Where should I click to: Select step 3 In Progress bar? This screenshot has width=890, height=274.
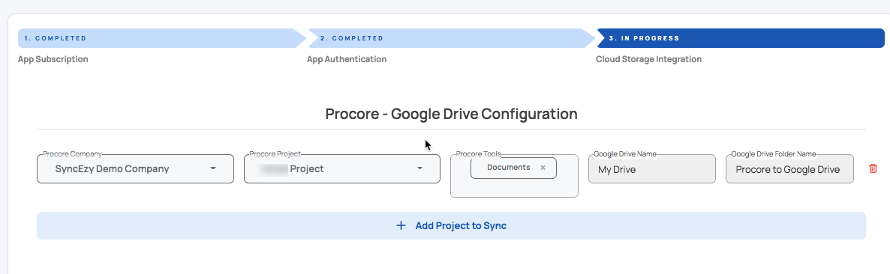point(740,38)
